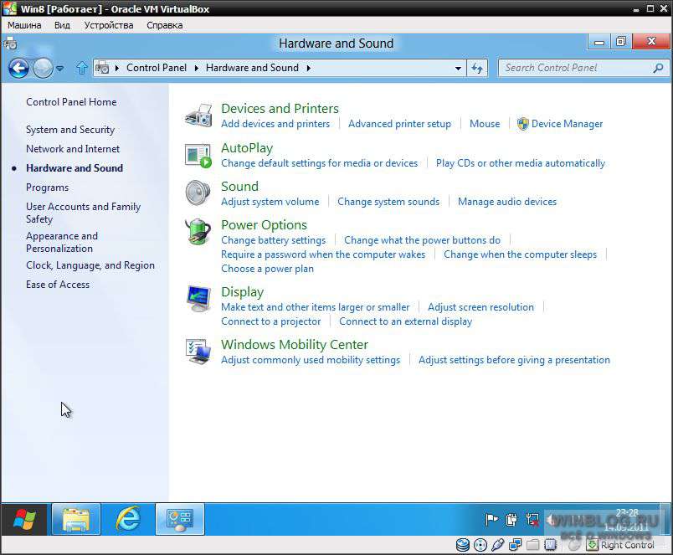Open the Power Options battery icon
The width and height of the screenshot is (673, 555).
point(198,231)
